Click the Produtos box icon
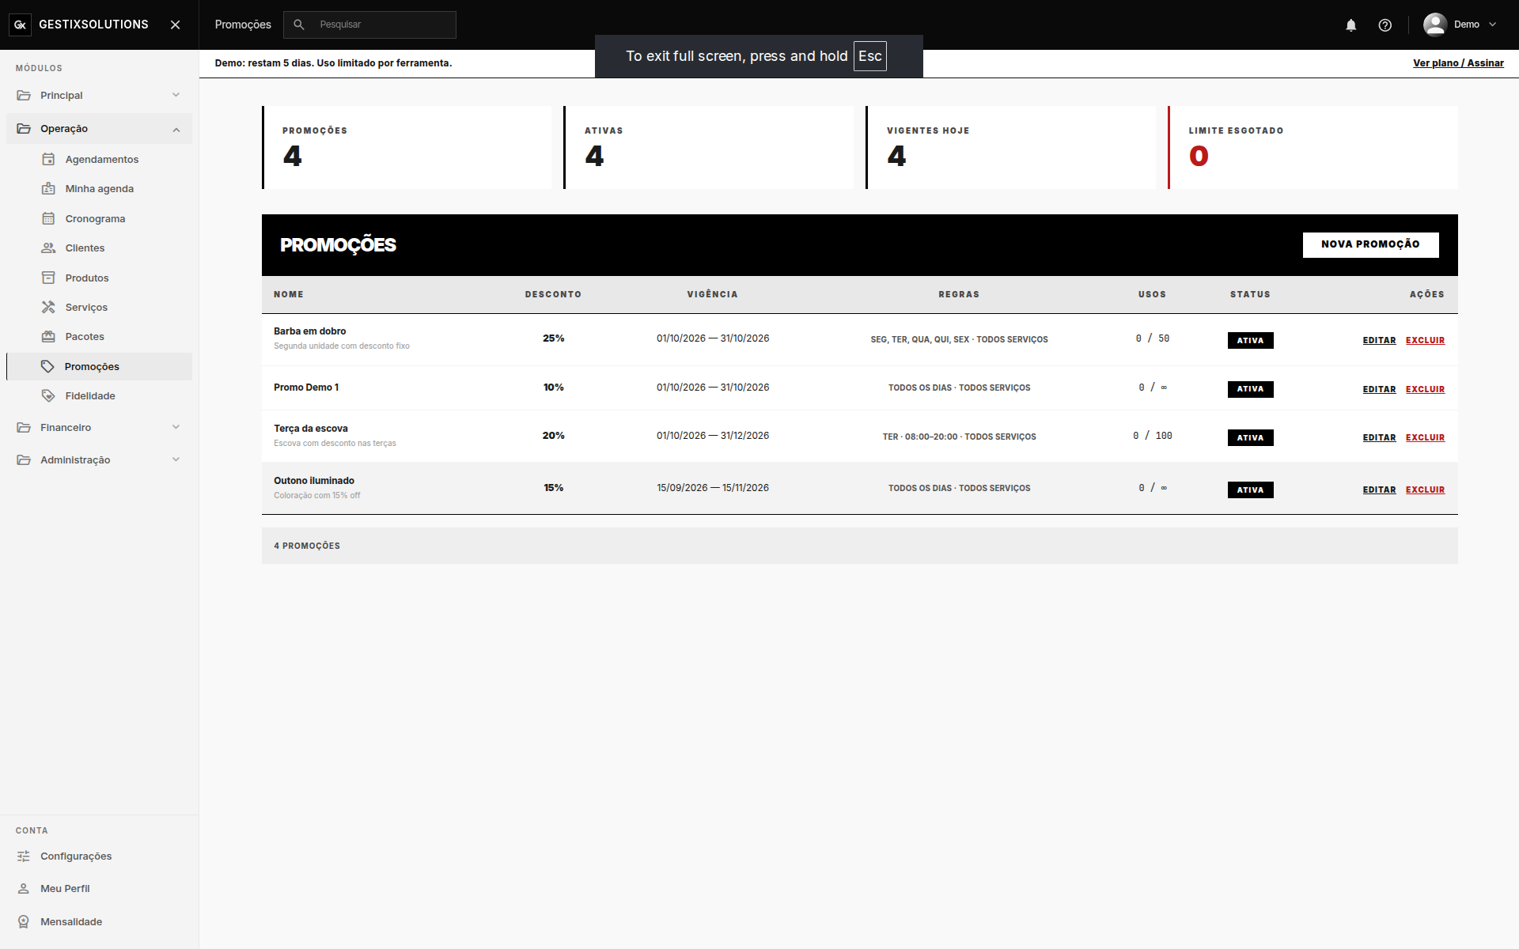Viewport: 1519px width, 949px height. click(x=48, y=278)
